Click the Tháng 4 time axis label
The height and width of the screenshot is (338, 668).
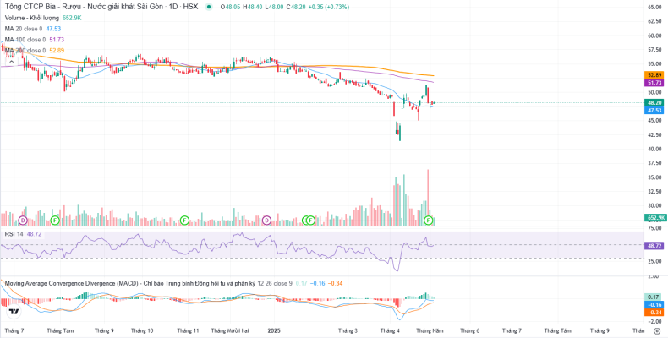coord(391,330)
